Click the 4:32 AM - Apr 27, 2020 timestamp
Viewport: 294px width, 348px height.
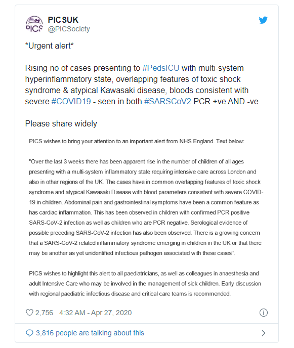(x=96, y=313)
